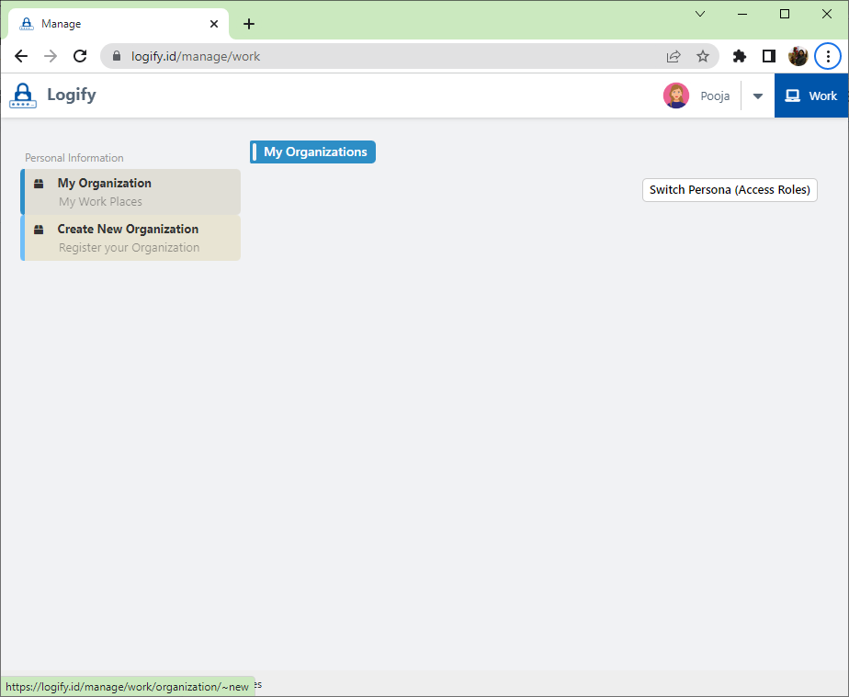
Task: Open the Work section in header
Action: pos(811,96)
